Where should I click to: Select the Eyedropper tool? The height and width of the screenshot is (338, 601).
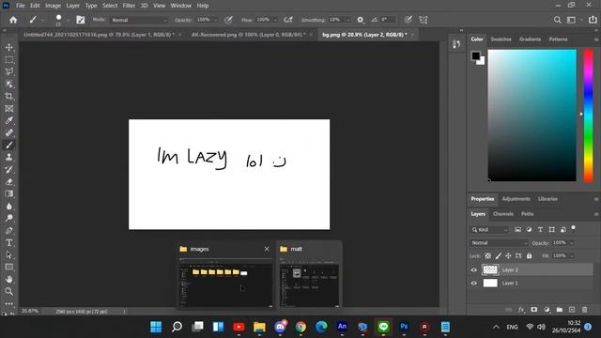pyautogui.click(x=9, y=121)
